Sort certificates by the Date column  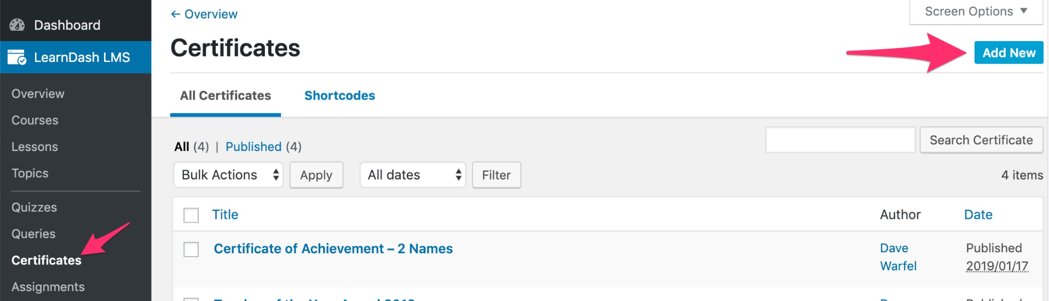(978, 215)
